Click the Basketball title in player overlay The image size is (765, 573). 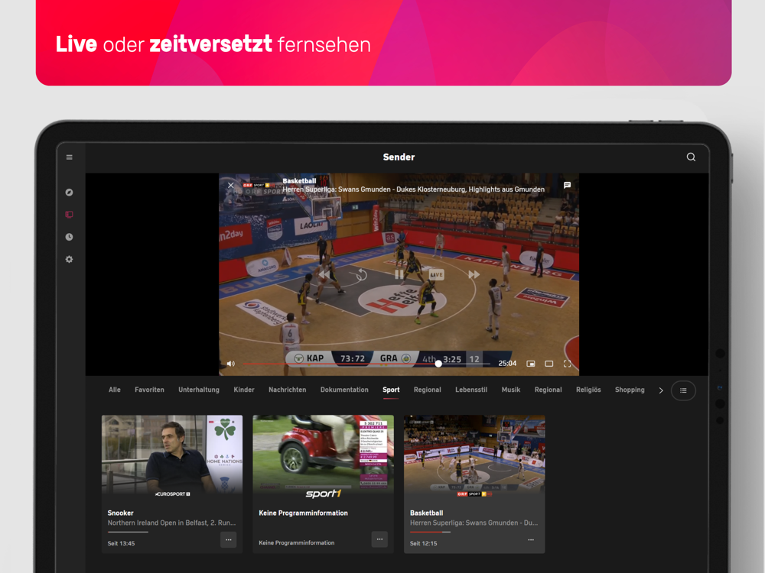click(x=299, y=181)
